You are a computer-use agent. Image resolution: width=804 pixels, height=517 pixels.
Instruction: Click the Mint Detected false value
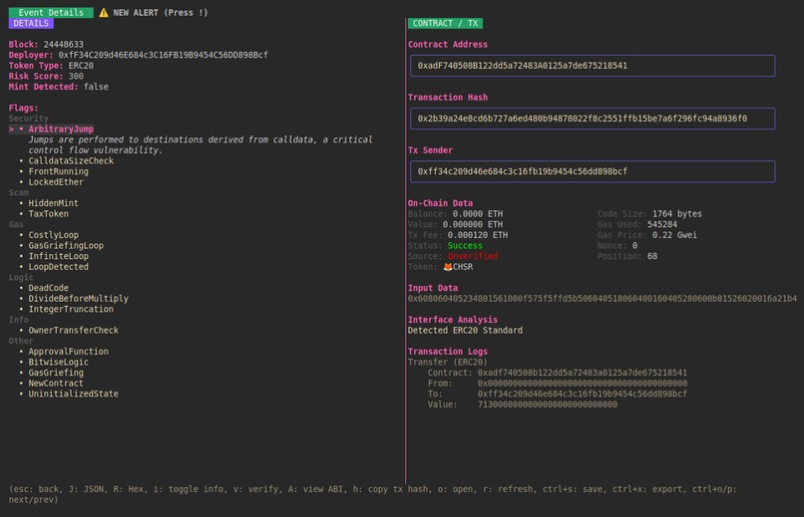click(96, 87)
